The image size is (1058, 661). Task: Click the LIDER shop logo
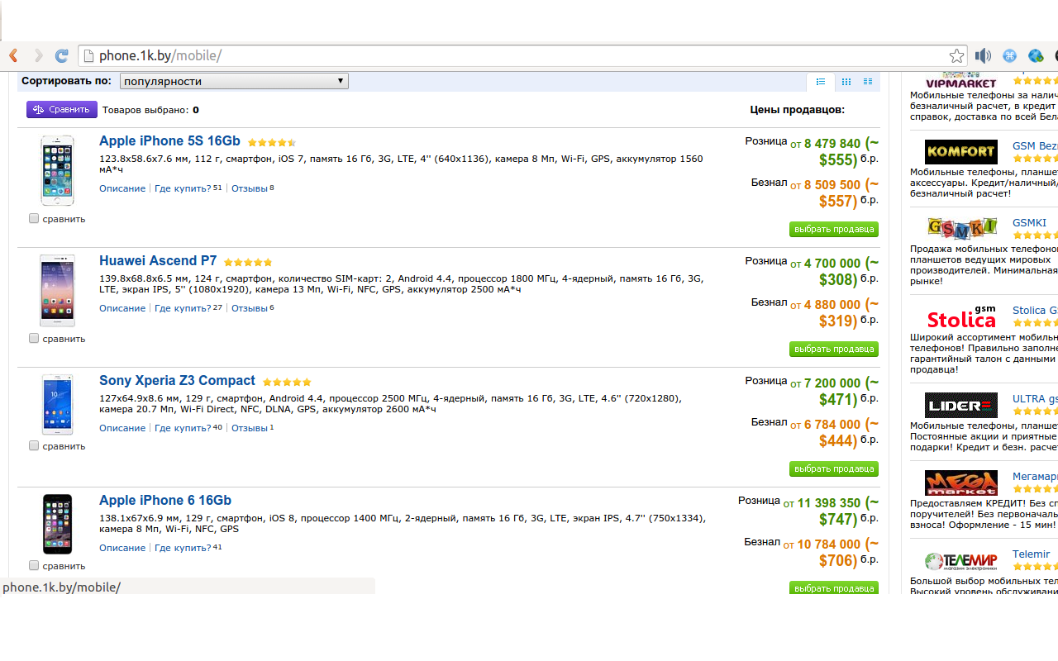pyautogui.click(x=960, y=405)
